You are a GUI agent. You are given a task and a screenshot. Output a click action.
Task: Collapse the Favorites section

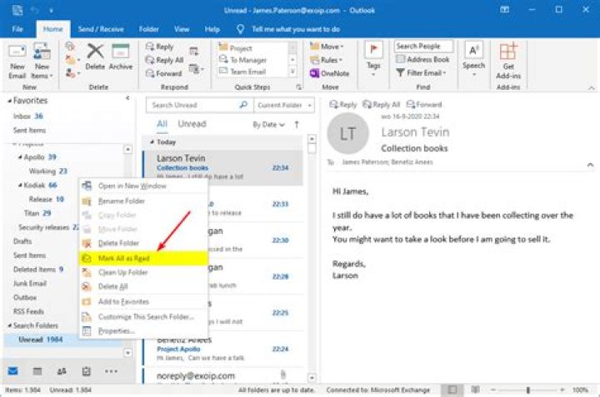click(x=9, y=101)
